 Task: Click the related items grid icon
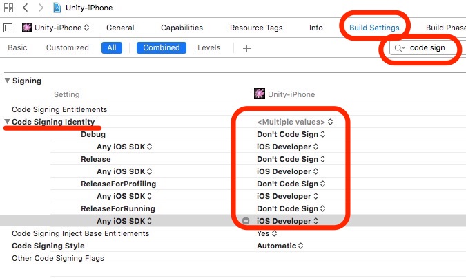pyautogui.click(x=8, y=8)
